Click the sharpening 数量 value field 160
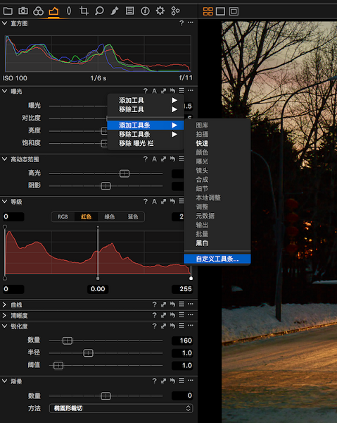 pyautogui.click(x=182, y=341)
